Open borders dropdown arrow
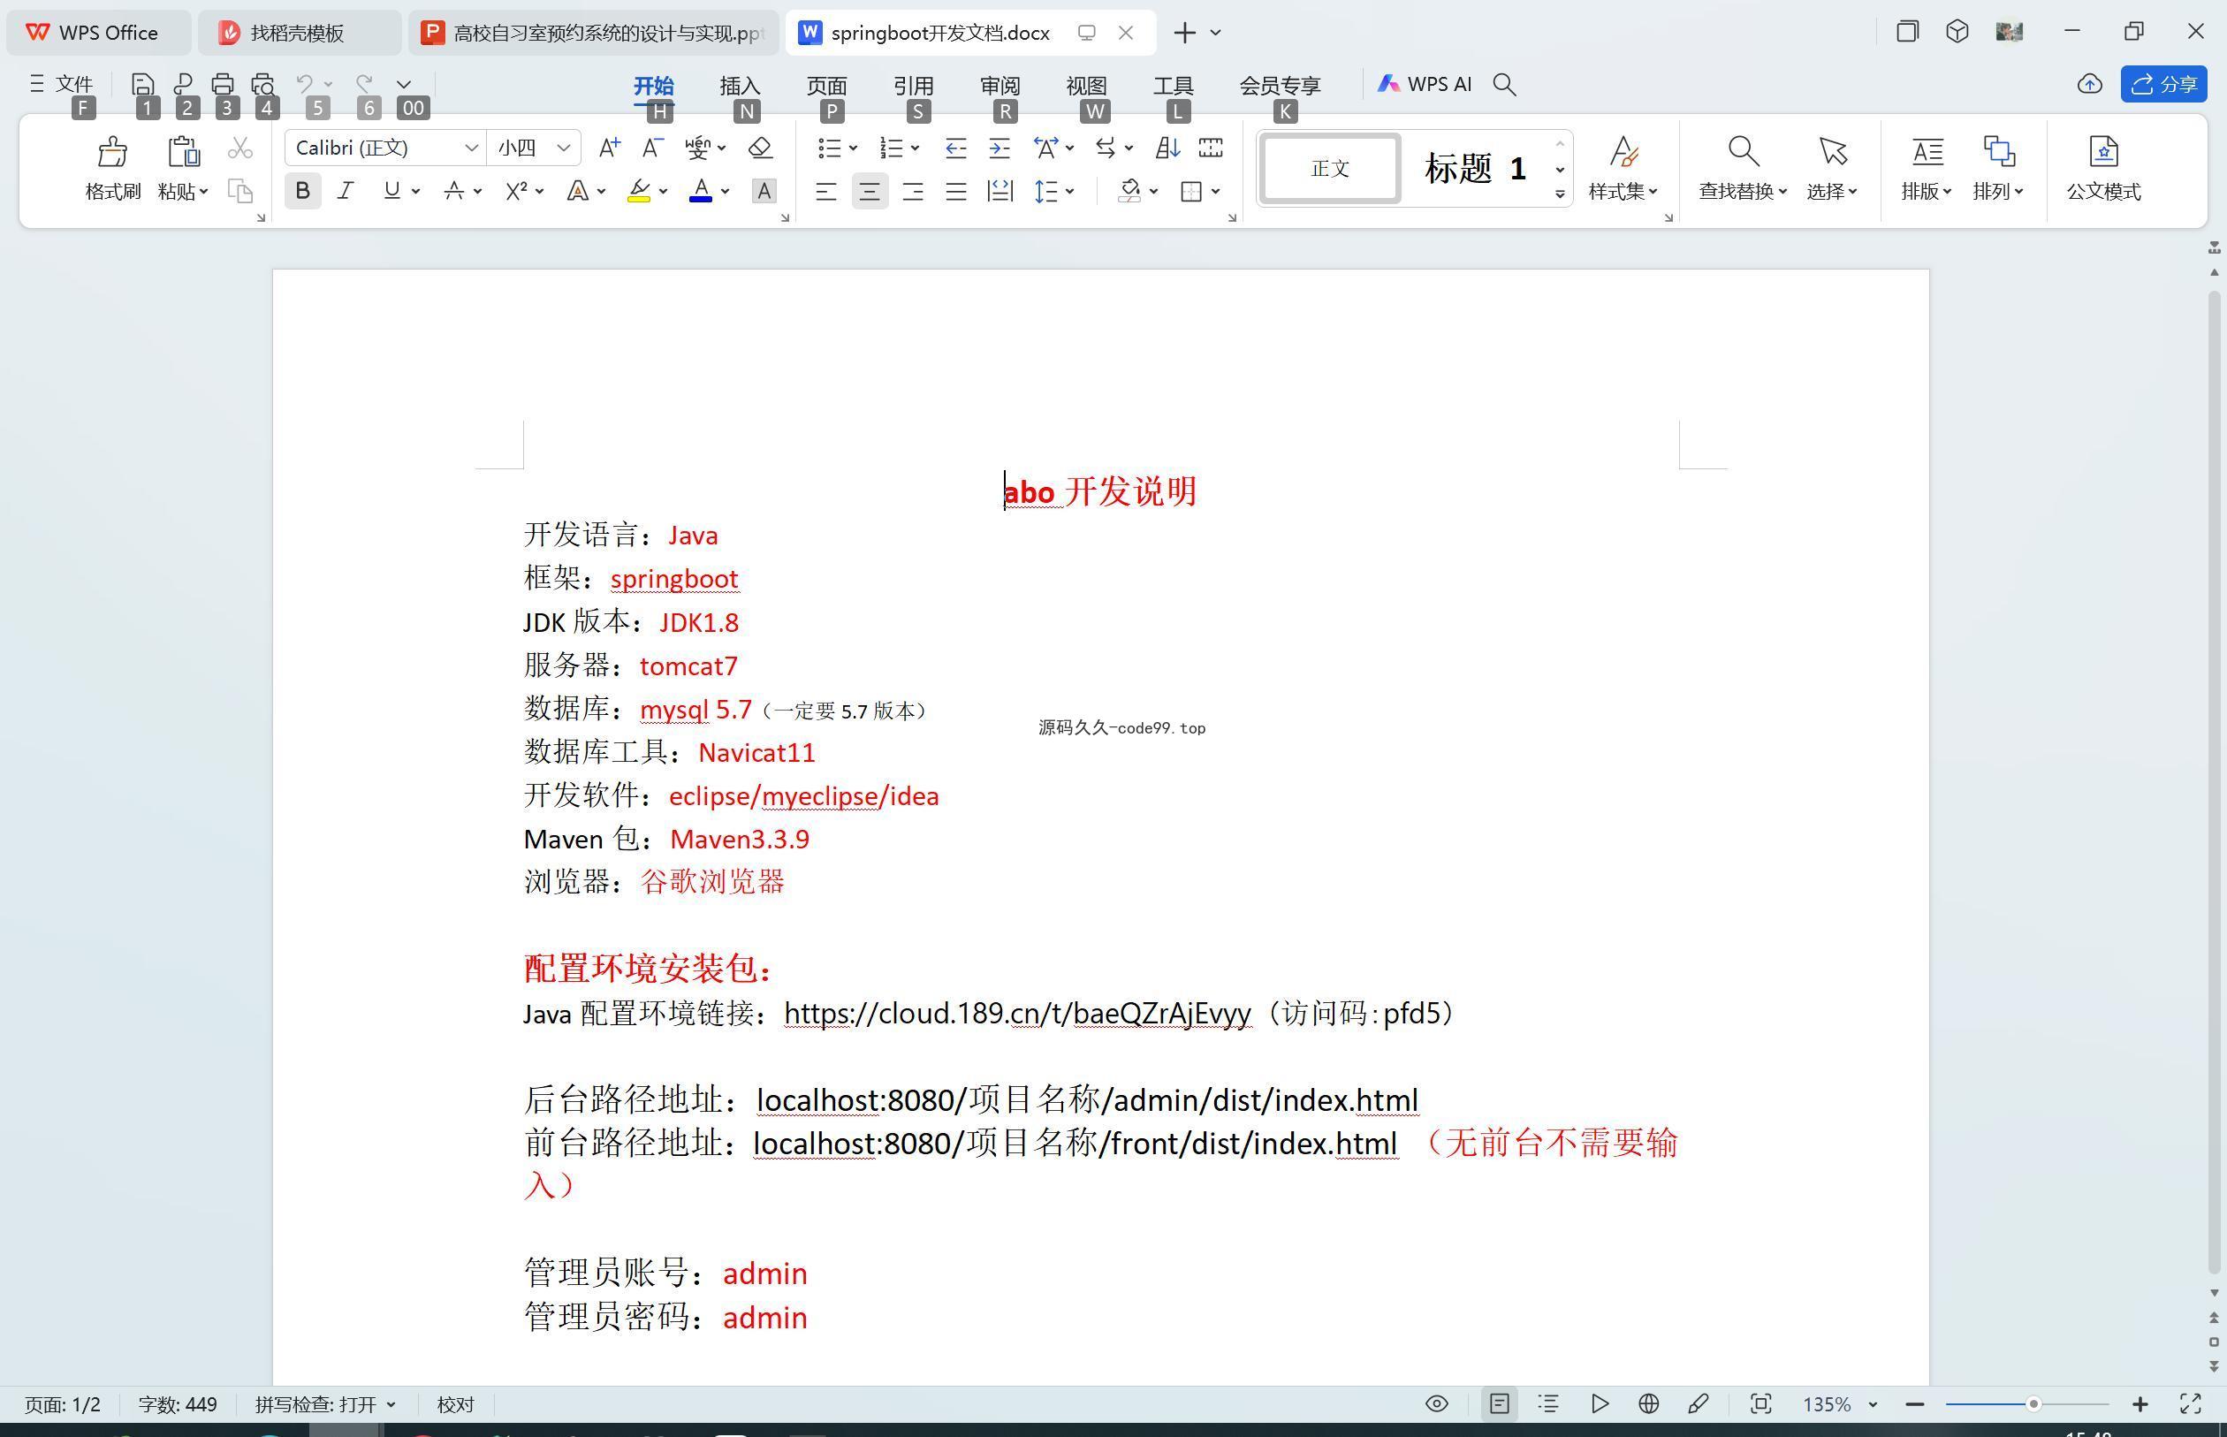 [x=1216, y=191]
